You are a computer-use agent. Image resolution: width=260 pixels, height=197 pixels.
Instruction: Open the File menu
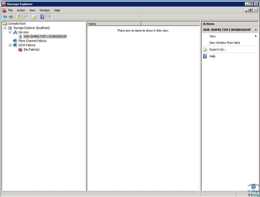(x=10, y=10)
